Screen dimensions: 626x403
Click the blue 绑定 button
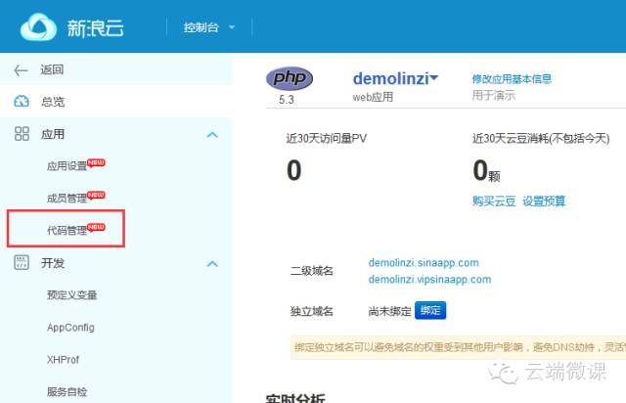(x=430, y=310)
